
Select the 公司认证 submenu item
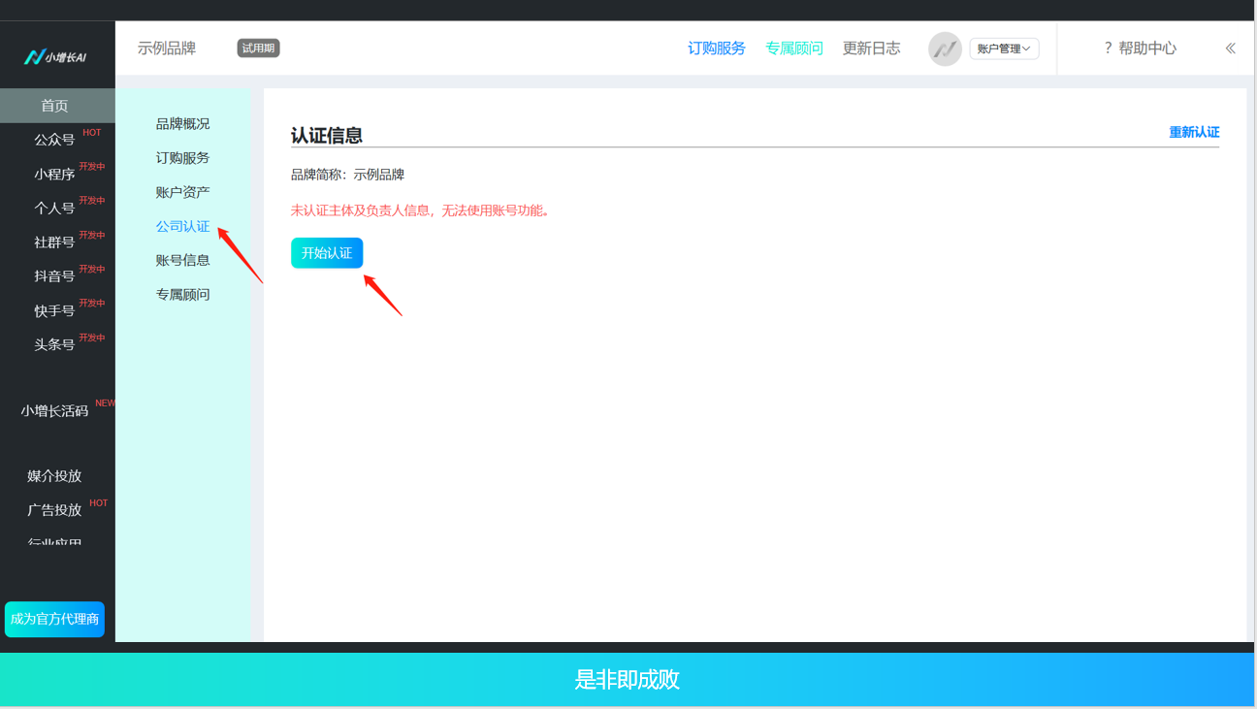(x=182, y=226)
